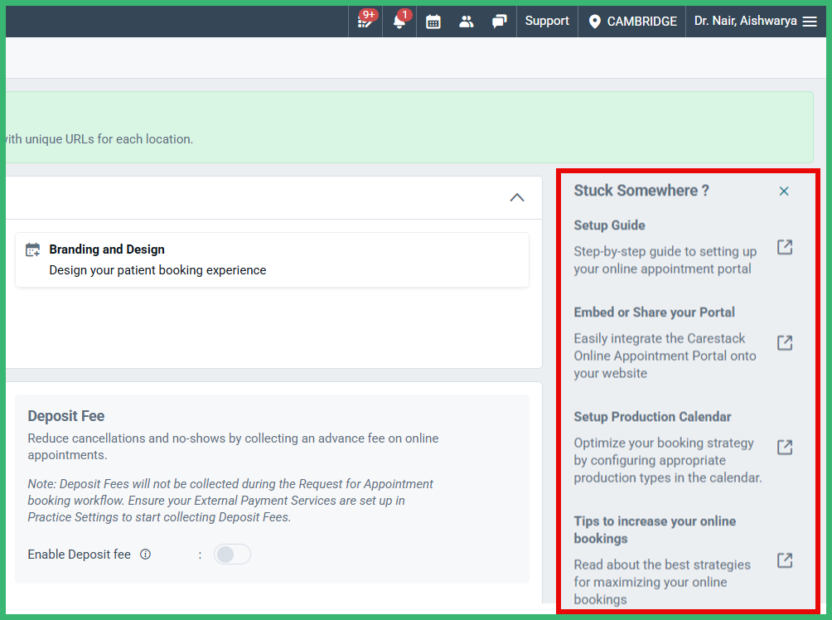The image size is (832, 620).
Task: Open the tasks icon with 9+ badge
Action: (365, 21)
